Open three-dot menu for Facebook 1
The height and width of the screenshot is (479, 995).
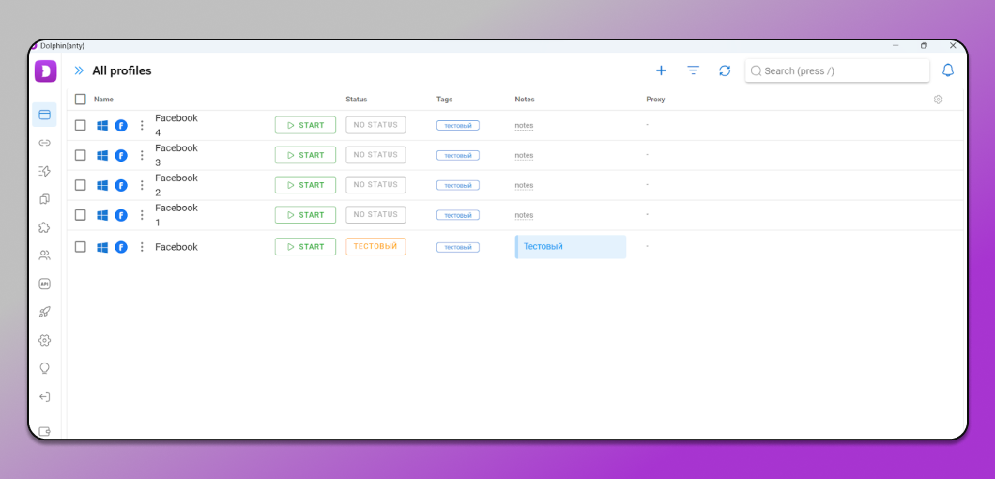[142, 215]
